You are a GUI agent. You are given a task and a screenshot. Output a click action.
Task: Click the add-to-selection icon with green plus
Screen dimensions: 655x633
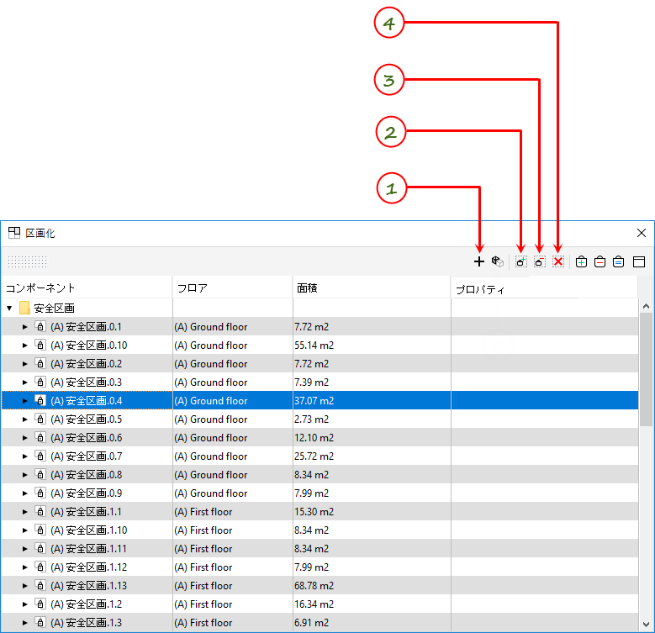[x=521, y=261]
